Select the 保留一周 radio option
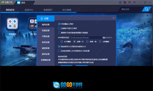 pyautogui.click(x=87, y=42)
